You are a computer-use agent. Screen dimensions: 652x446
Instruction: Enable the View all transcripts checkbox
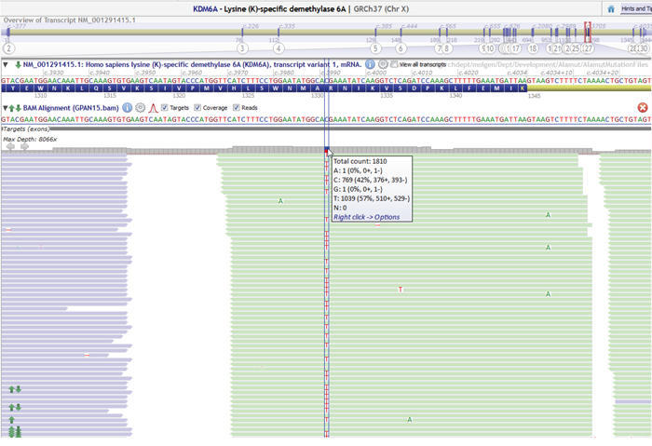[x=394, y=64]
